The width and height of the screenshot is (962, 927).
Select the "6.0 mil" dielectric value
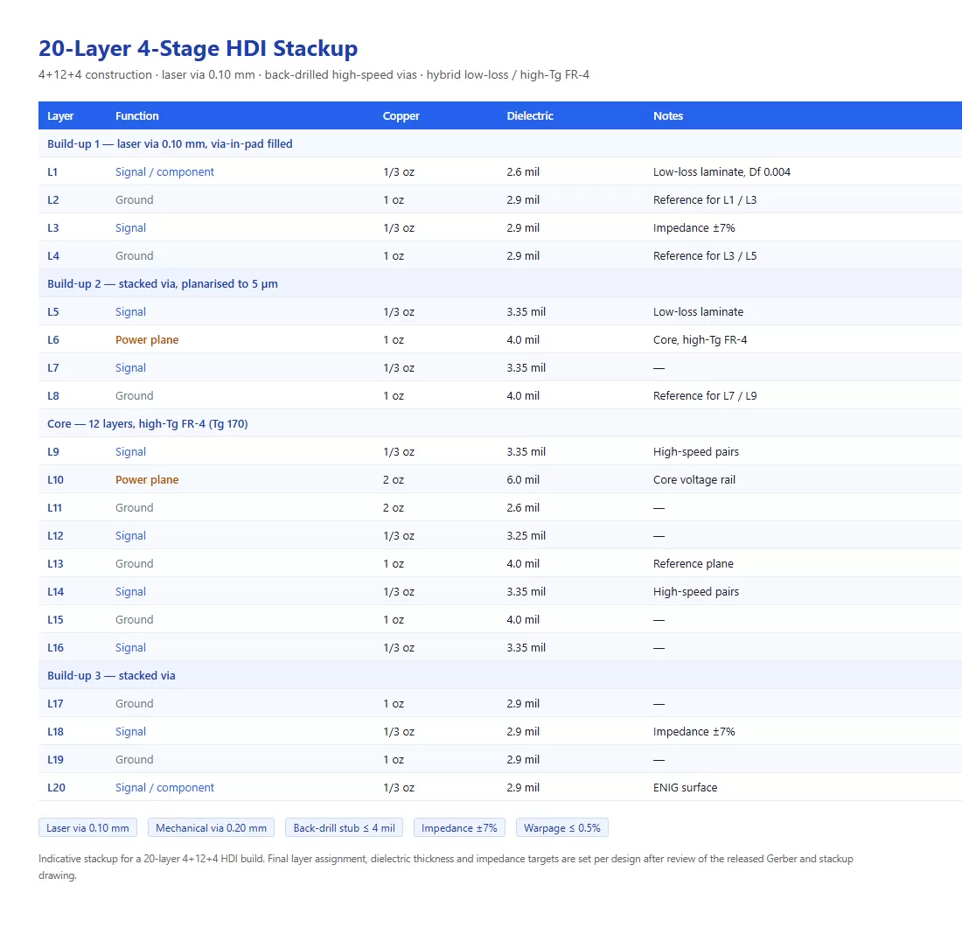(x=523, y=480)
